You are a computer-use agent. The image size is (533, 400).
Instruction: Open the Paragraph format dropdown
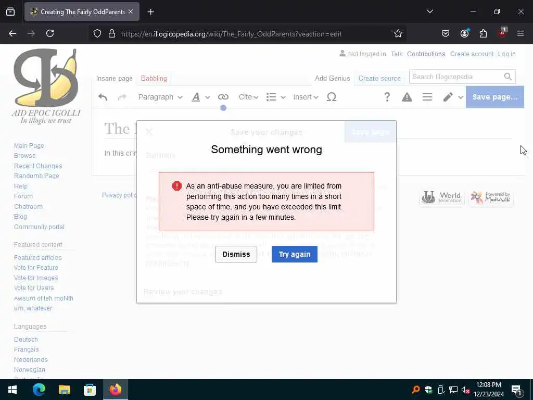tap(160, 97)
